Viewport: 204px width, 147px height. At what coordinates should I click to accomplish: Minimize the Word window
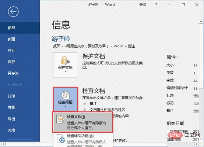tap(170, 5)
